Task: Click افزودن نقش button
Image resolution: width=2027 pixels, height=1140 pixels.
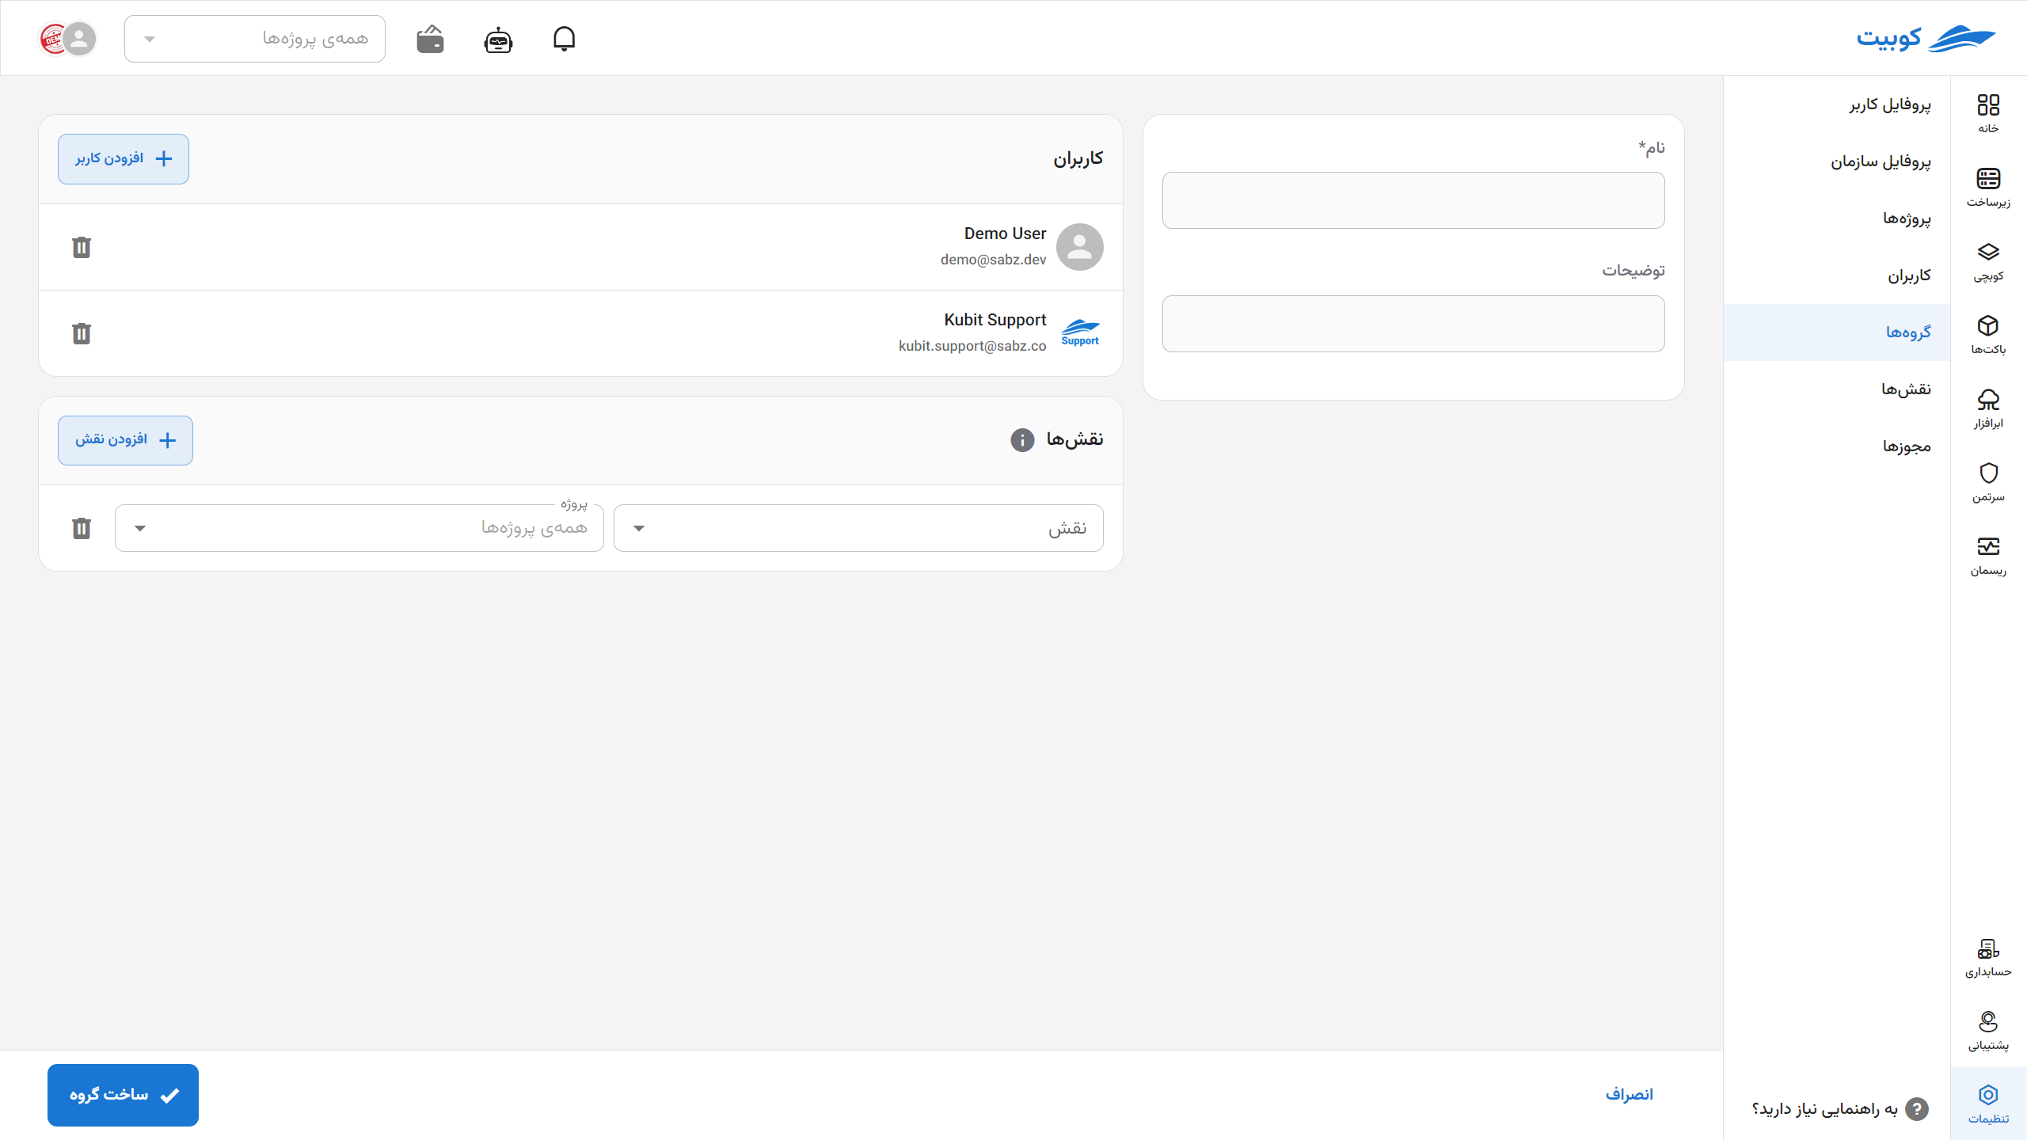Action: (125, 440)
